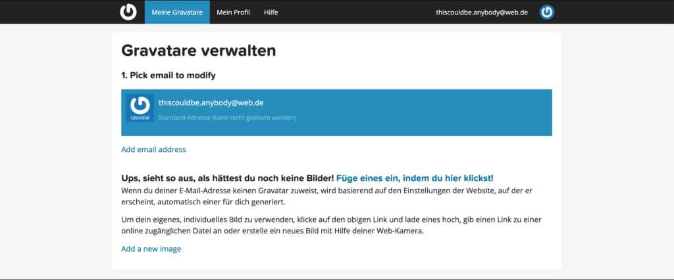Open the Hilfe menu item
The width and height of the screenshot is (674, 280).
coord(271,12)
